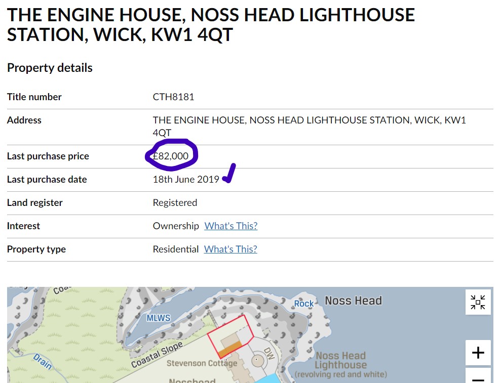This screenshot has width=501, height=383.
Task: Click the Property details section heading
Action: [x=50, y=68]
